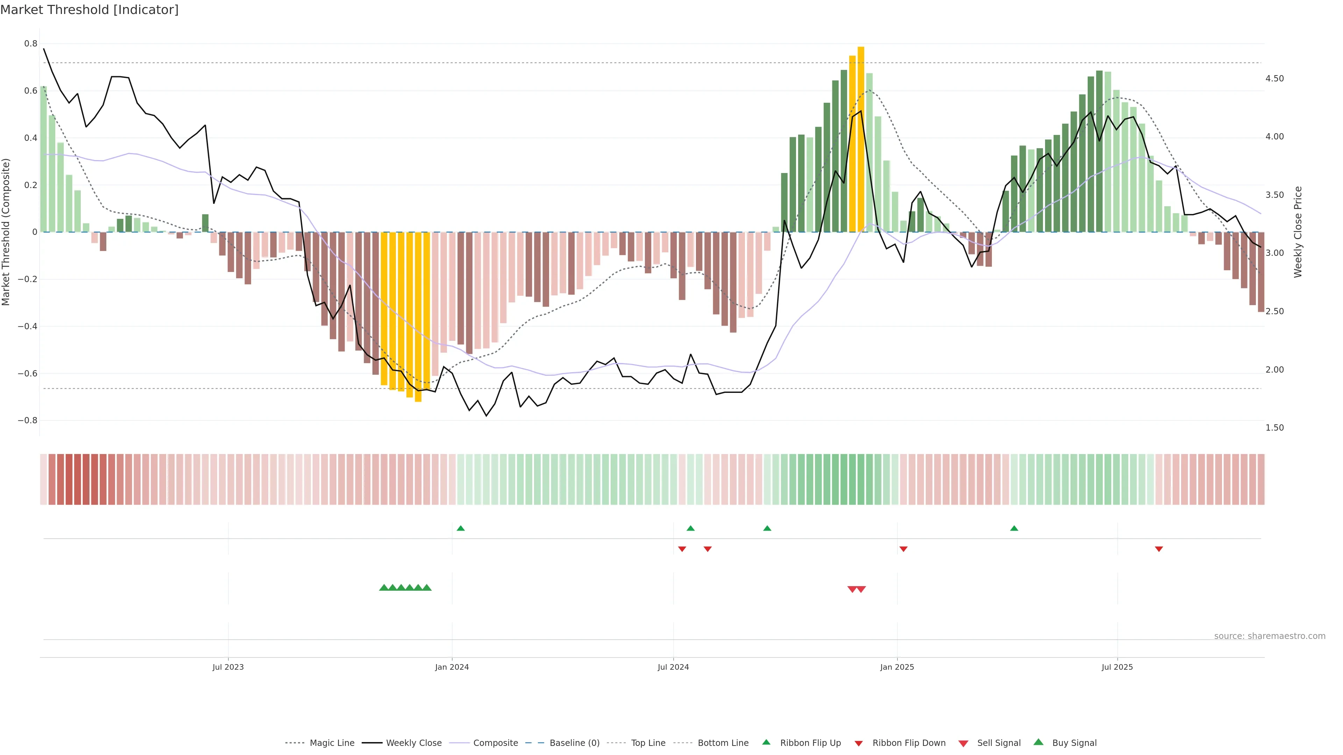Click the rightmost red Sell Signal triangle
Image resolution: width=1343 pixels, height=755 pixels.
pyautogui.click(x=861, y=589)
